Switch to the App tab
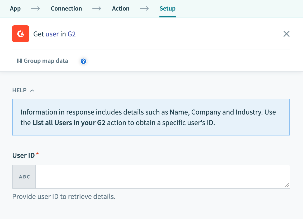The height and width of the screenshot is (219, 303). pyautogui.click(x=15, y=8)
